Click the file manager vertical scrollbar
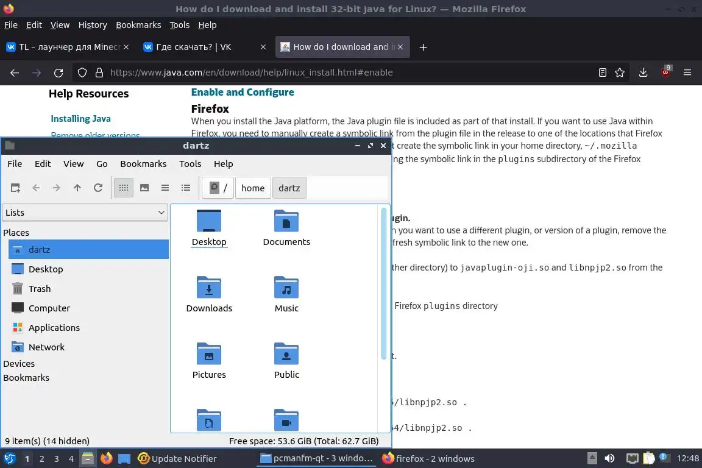The image size is (702, 468). pyautogui.click(x=384, y=284)
